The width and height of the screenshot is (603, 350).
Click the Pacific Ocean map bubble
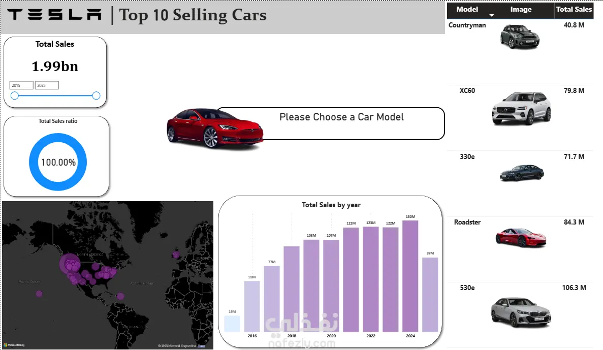[39, 294]
